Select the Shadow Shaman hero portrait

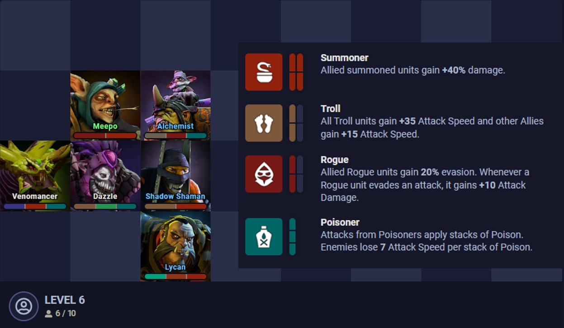click(x=175, y=176)
